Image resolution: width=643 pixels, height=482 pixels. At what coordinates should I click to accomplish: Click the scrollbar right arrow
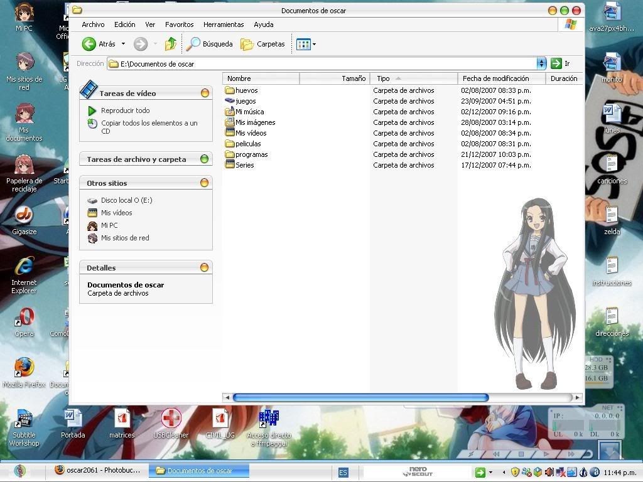(x=578, y=397)
